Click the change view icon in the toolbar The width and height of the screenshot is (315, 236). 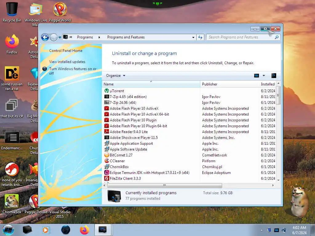point(257,76)
